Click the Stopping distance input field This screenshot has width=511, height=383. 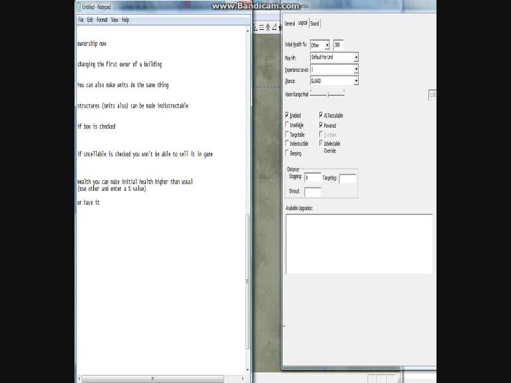click(x=313, y=178)
